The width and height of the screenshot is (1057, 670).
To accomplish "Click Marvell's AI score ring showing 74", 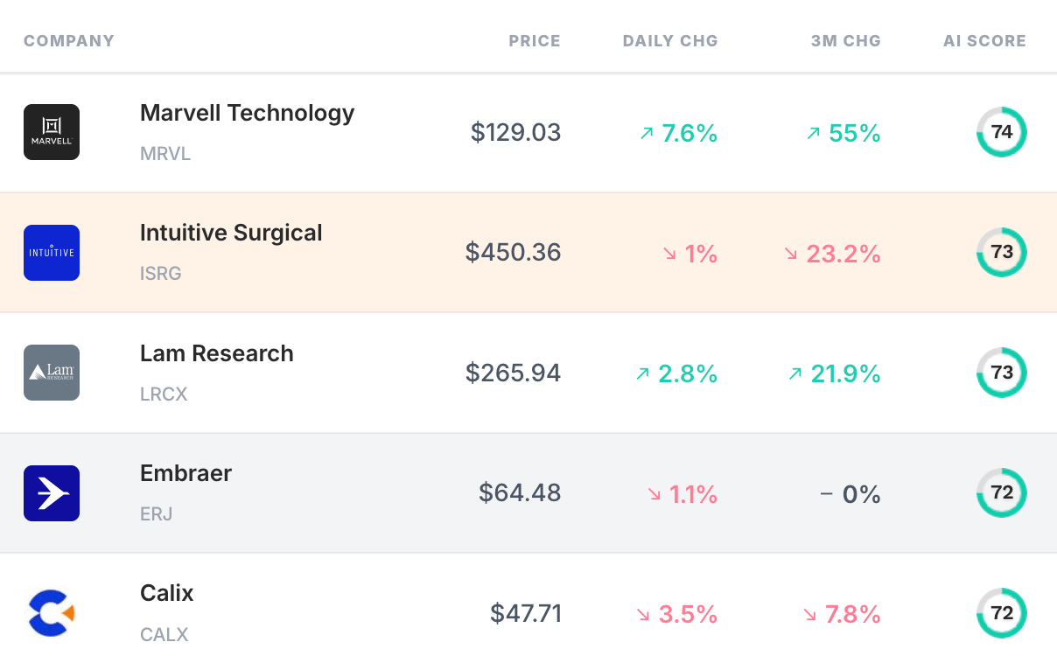I will pos(1001,132).
